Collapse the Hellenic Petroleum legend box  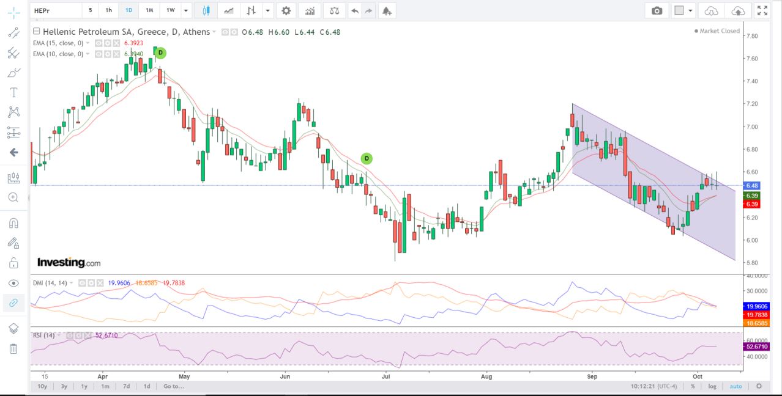pyautogui.click(x=36, y=32)
